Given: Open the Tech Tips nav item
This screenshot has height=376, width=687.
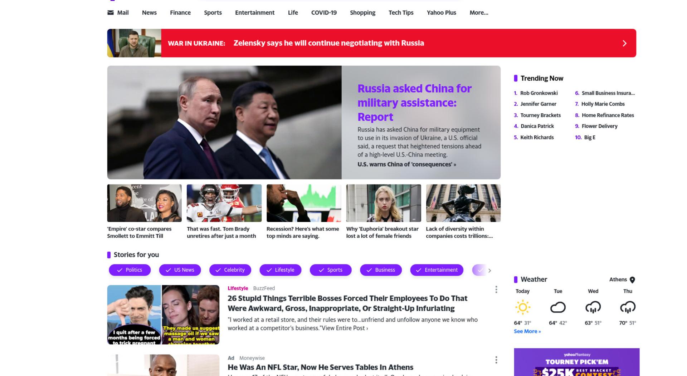Looking at the screenshot, I should point(401,13).
